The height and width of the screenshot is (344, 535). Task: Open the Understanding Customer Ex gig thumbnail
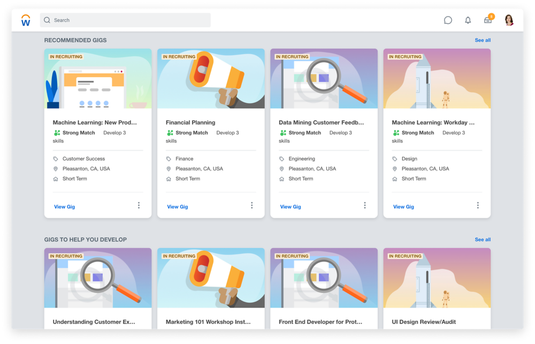(98, 278)
